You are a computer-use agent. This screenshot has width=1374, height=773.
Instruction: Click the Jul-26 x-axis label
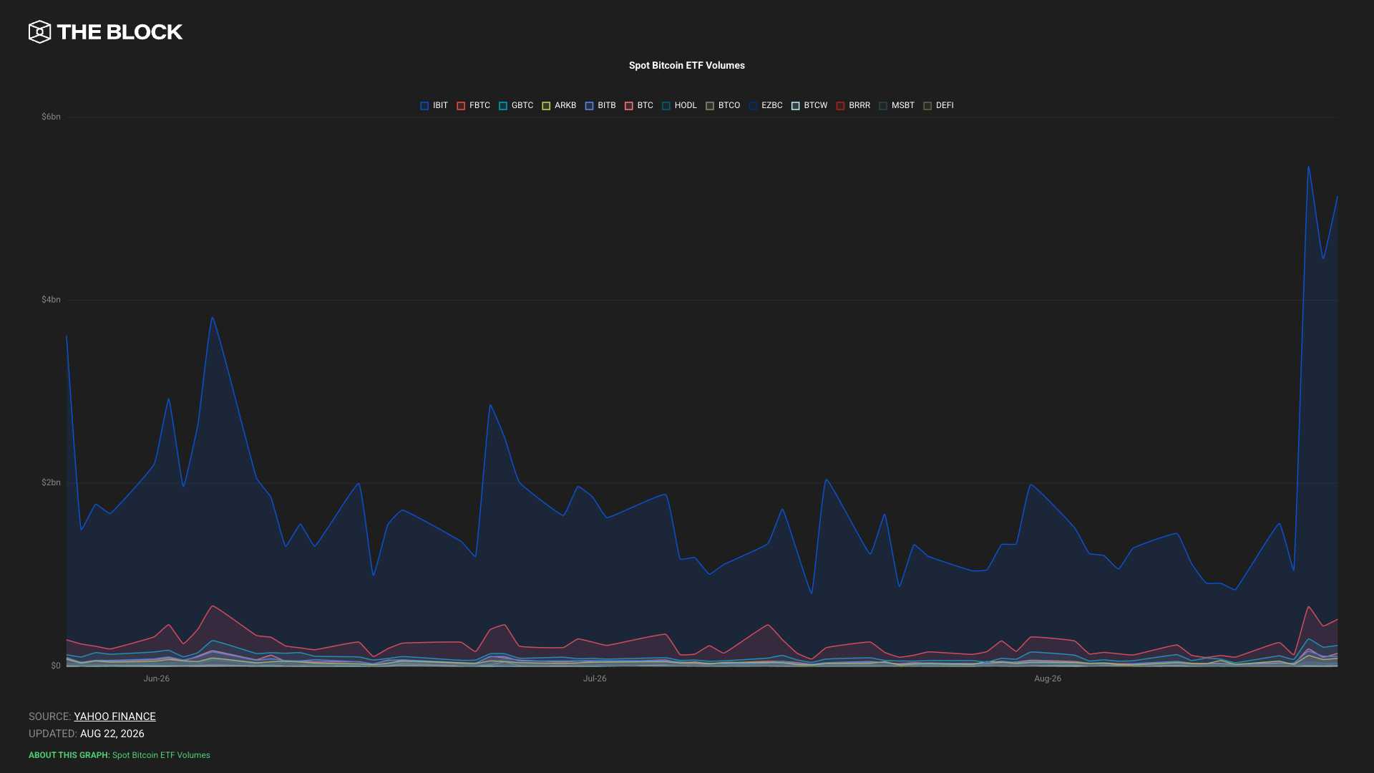(x=595, y=679)
